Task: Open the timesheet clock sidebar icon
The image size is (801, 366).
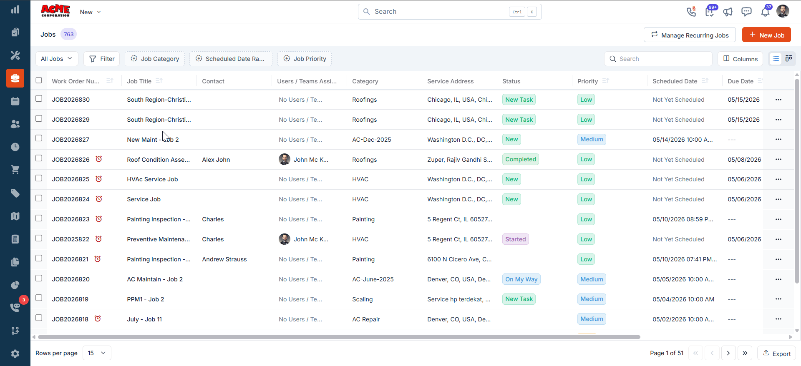Action: click(x=15, y=147)
